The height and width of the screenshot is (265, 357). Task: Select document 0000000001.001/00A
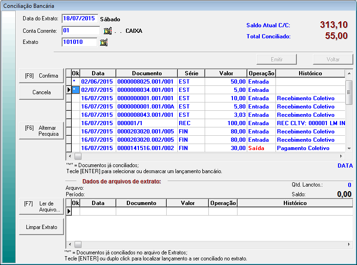pyautogui.click(x=147, y=107)
